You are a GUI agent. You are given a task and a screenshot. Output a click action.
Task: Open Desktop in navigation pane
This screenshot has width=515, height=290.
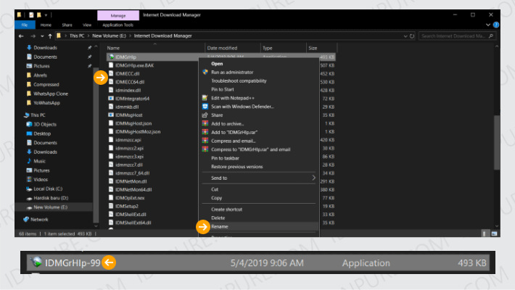click(x=42, y=133)
